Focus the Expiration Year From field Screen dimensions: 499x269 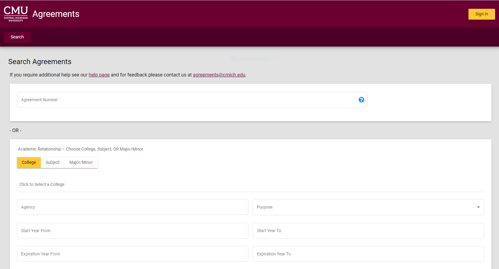132,254
